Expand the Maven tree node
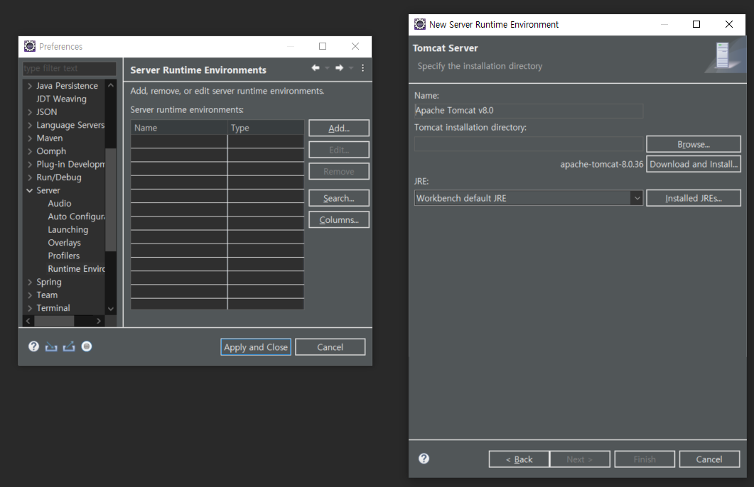Image resolution: width=754 pixels, height=487 pixels. click(30, 138)
